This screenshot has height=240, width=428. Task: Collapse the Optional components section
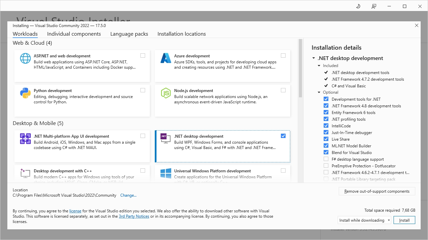coord(319,92)
